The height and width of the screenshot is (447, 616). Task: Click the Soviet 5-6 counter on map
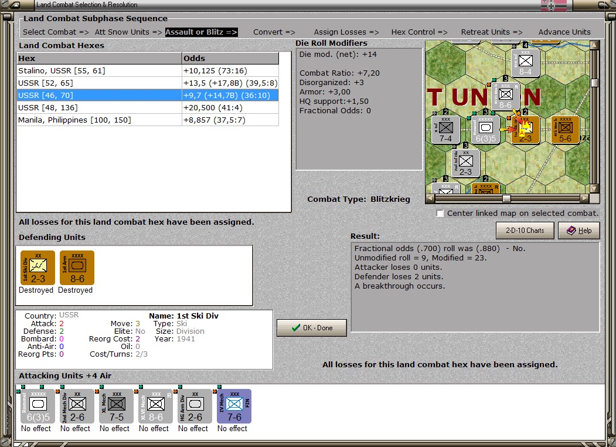566,130
